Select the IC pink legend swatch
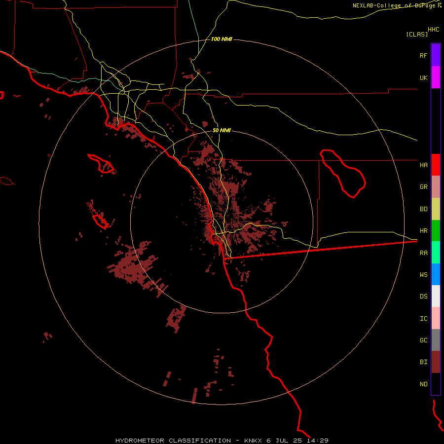 tap(436, 318)
